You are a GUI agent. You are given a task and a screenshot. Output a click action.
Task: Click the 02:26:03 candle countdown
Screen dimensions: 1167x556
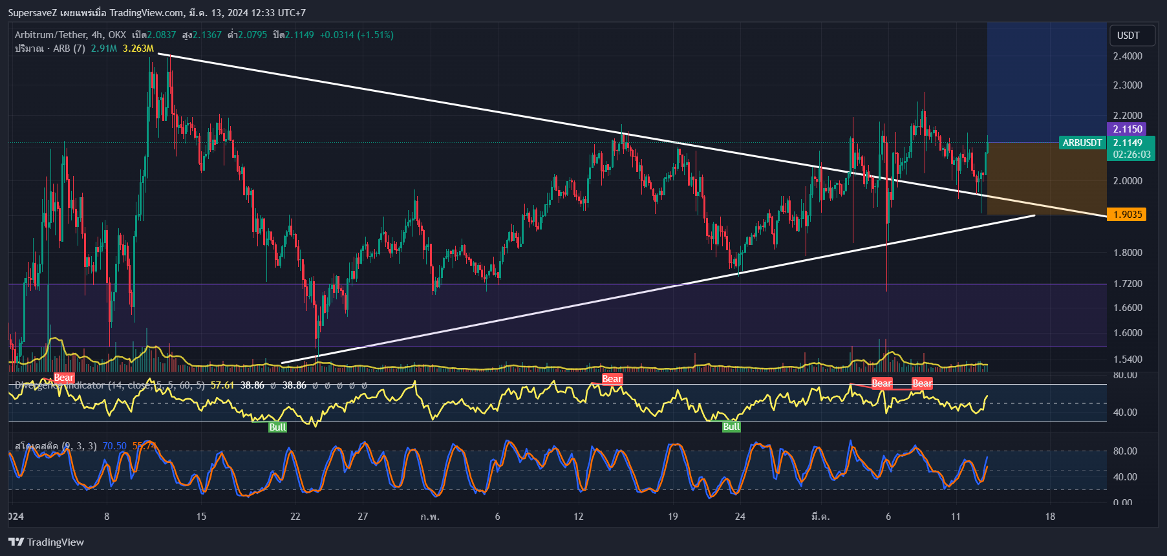tap(1132, 155)
